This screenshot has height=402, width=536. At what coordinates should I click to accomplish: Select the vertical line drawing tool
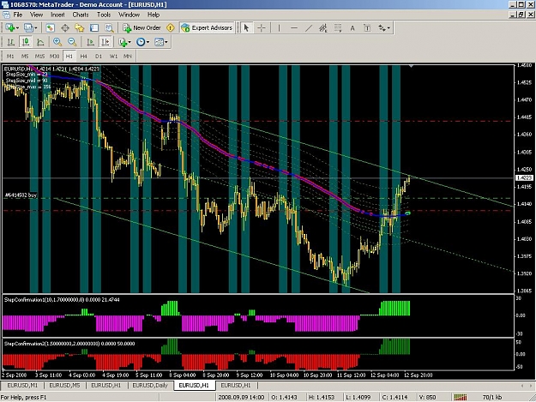coord(279,28)
